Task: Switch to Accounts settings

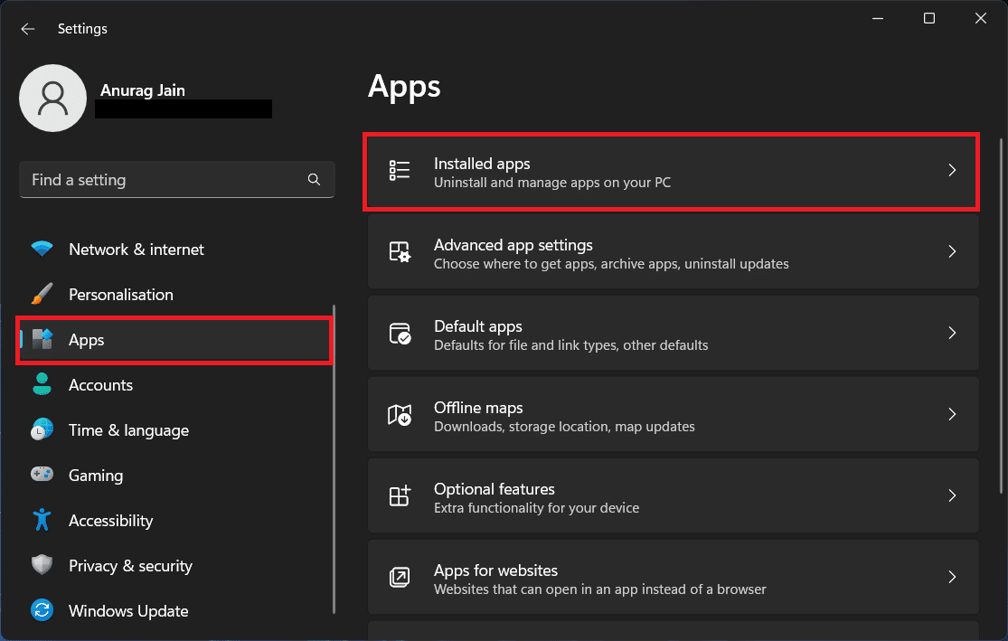Action: click(100, 384)
